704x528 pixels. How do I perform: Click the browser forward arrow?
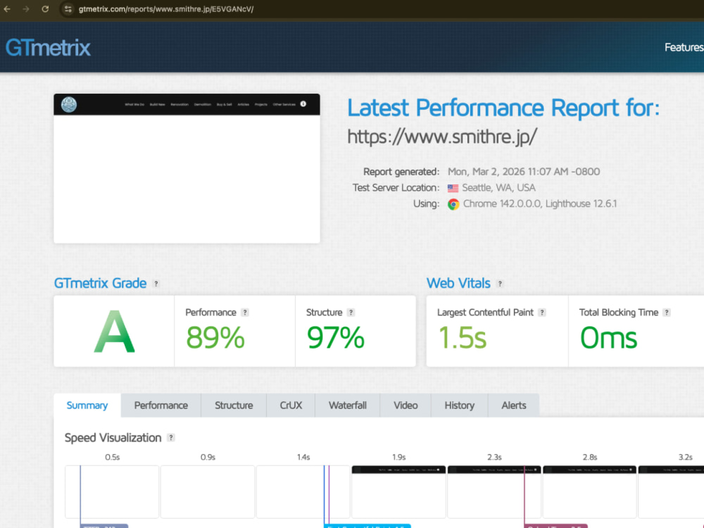25,9
